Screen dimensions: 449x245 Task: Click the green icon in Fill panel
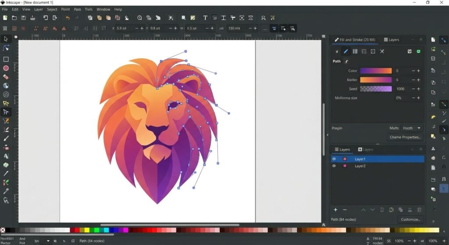coord(419,52)
